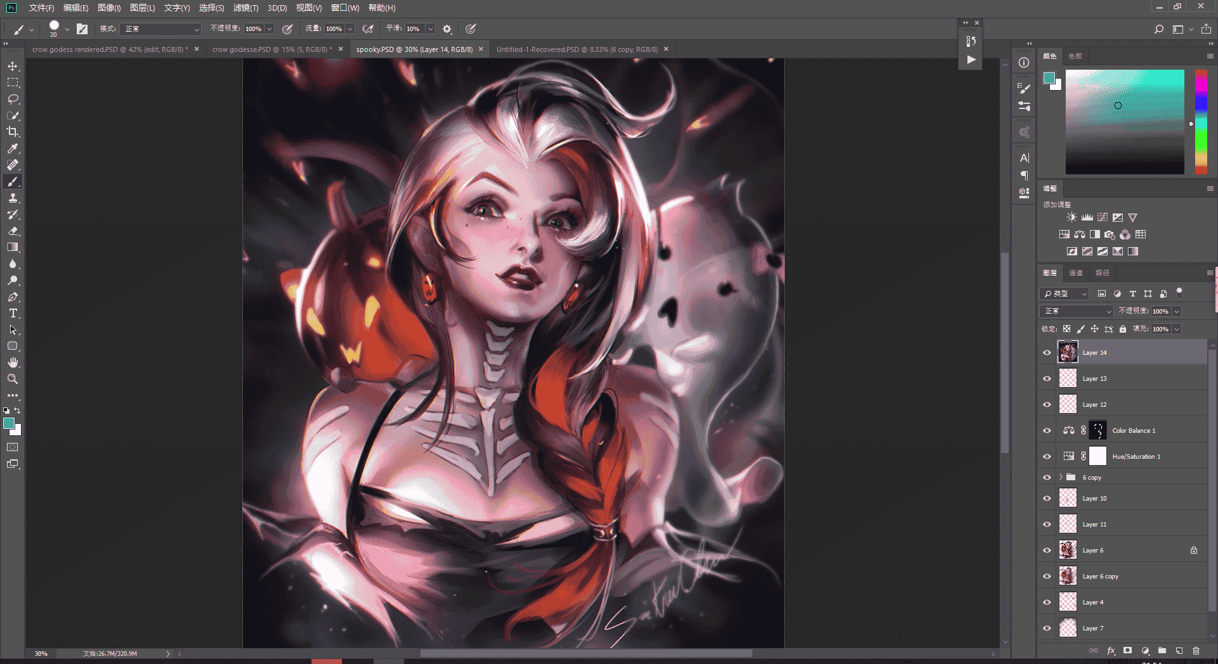Select the Crop tool

click(13, 132)
